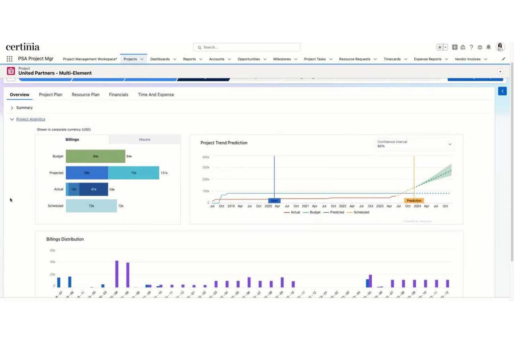Toggle the Actual legend item
514x343 pixels.
292,212
